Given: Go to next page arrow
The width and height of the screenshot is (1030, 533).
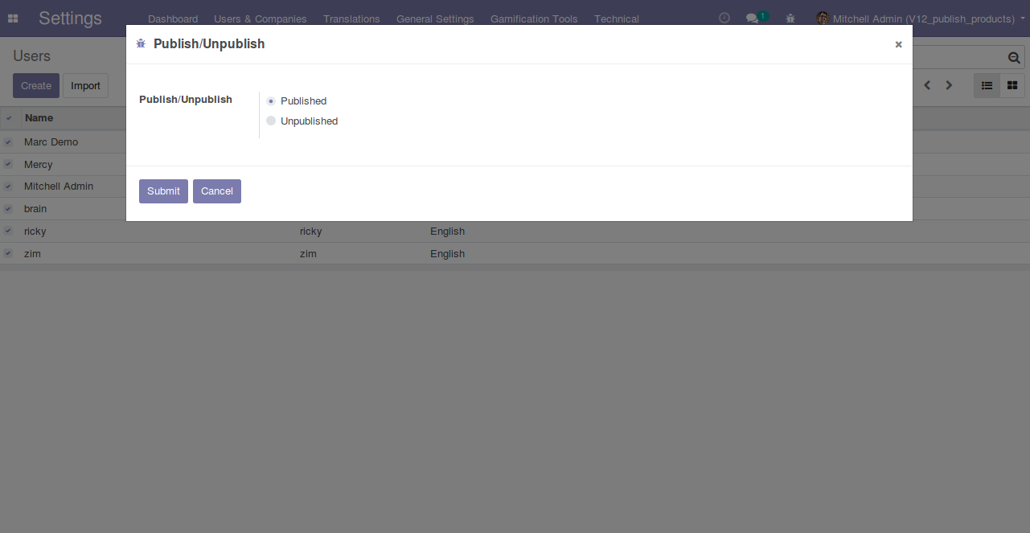Looking at the screenshot, I should click(x=949, y=85).
